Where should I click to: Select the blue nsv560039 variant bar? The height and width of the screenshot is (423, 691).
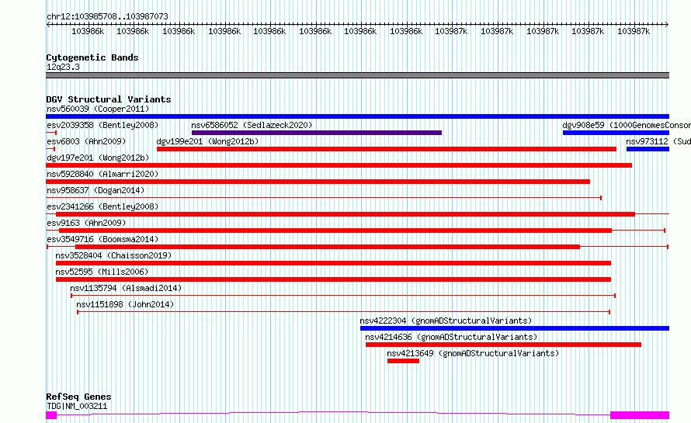pyautogui.click(x=357, y=116)
